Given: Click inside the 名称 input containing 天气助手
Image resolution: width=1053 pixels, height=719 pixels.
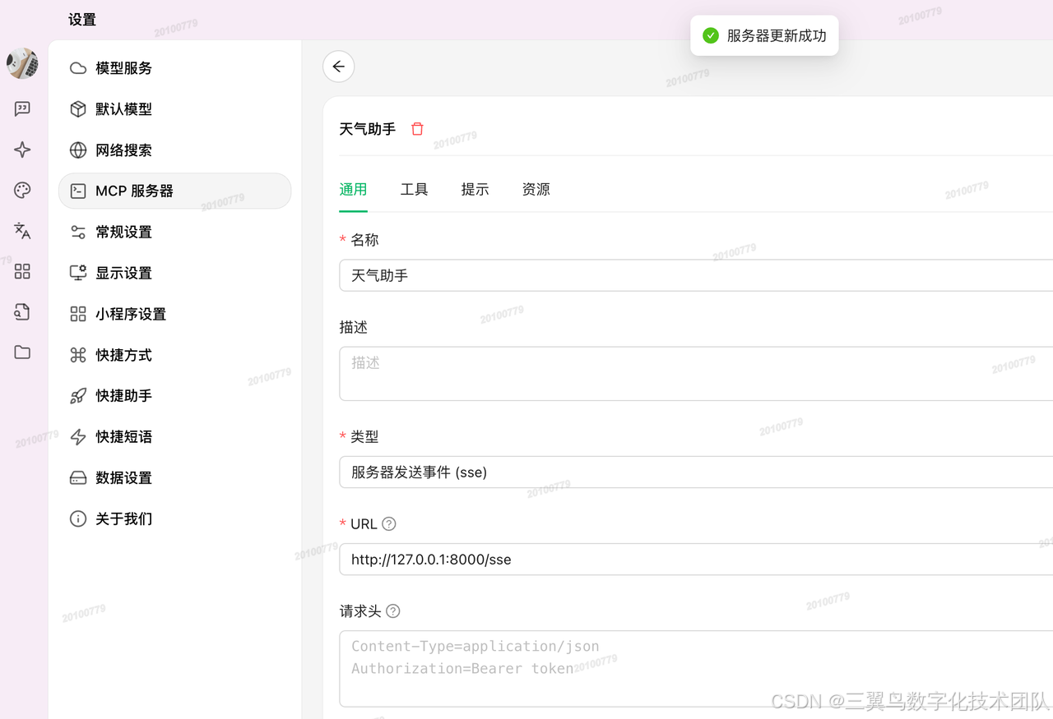Looking at the screenshot, I should tap(576, 274).
